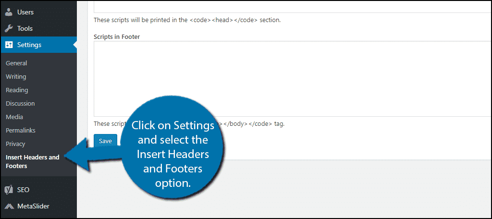The height and width of the screenshot is (219, 492).
Task: Click the Tools wrench icon
Action: pos(9,28)
